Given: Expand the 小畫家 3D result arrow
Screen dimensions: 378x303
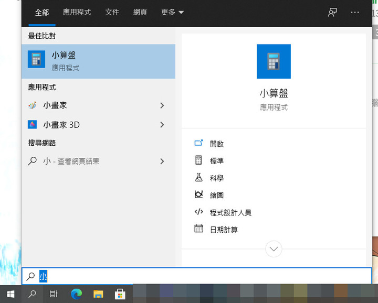Looking at the screenshot, I should point(162,125).
